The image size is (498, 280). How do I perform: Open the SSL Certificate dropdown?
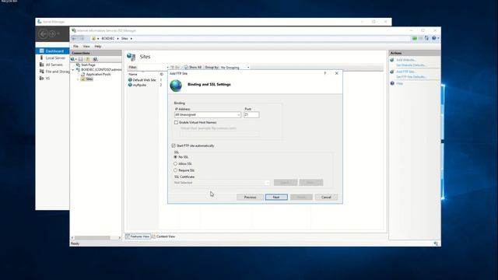[267, 183]
